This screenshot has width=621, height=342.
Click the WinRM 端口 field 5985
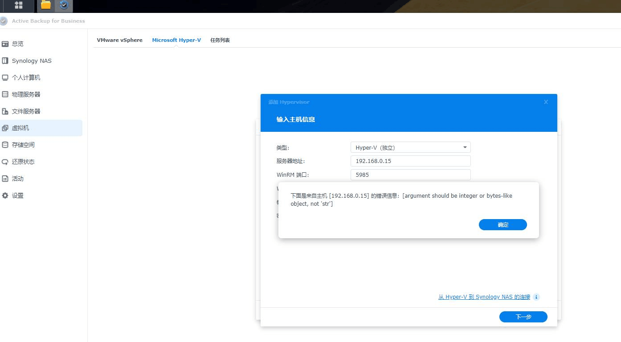[410, 175]
